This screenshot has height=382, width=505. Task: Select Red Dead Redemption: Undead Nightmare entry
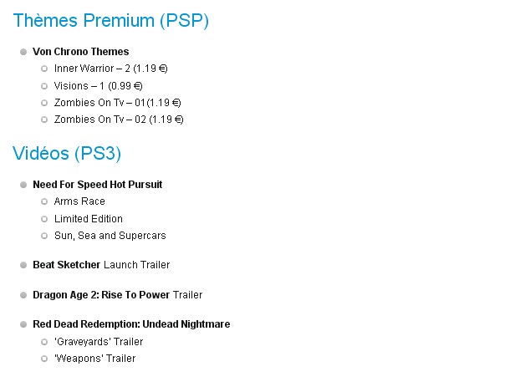point(131,324)
